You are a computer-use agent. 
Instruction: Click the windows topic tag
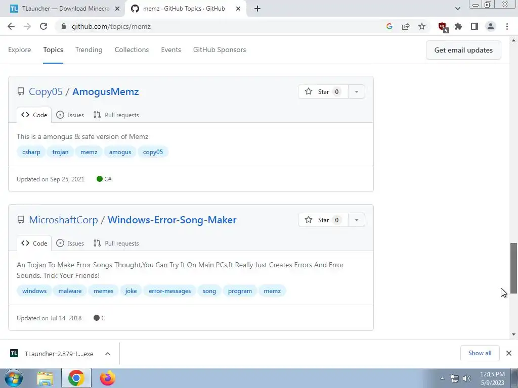pyautogui.click(x=34, y=291)
